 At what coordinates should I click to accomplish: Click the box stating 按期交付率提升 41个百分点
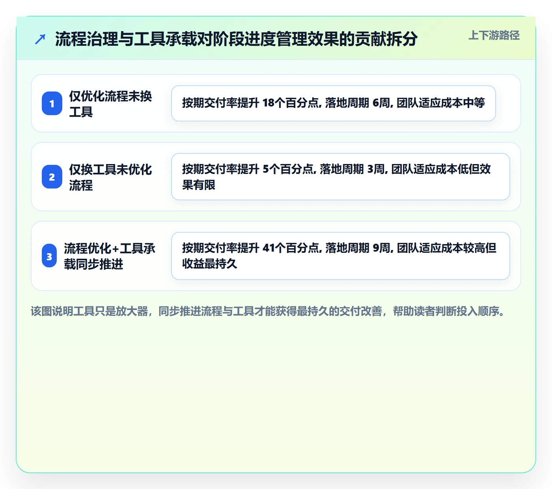pos(341,256)
